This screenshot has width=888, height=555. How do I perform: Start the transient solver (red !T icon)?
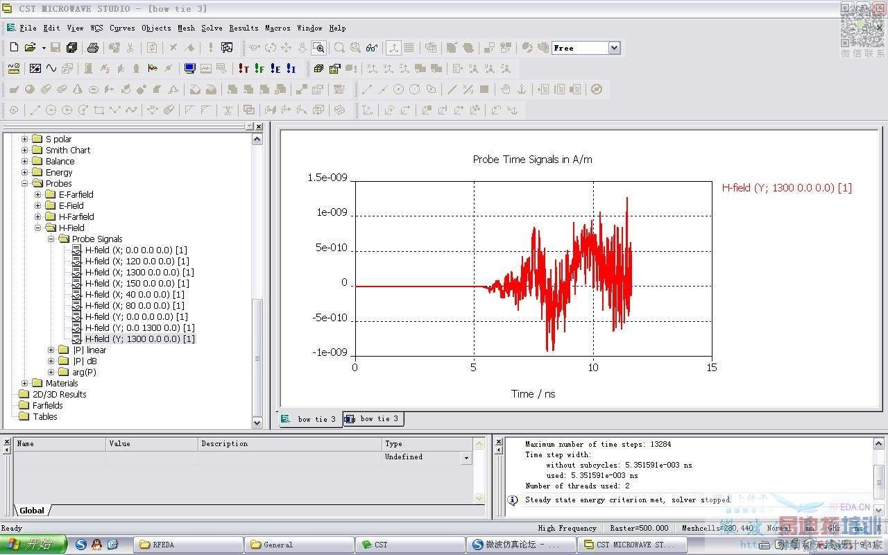pyautogui.click(x=243, y=69)
